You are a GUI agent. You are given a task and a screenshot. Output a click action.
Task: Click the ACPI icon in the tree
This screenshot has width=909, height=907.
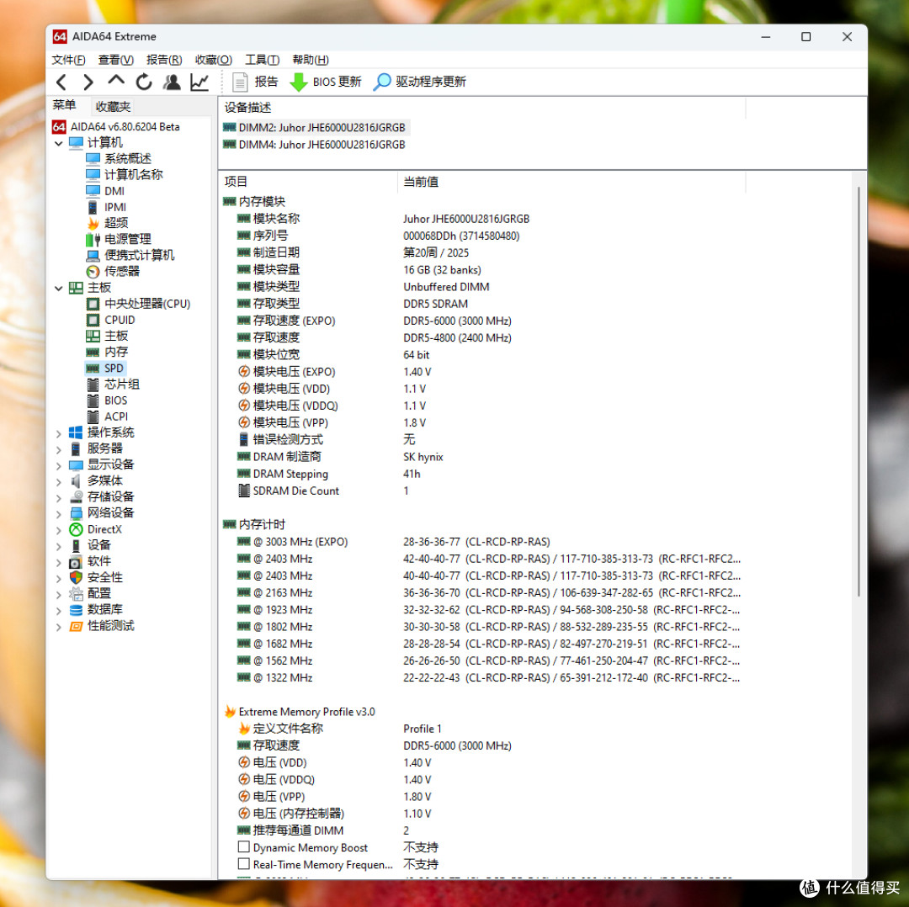coord(93,417)
